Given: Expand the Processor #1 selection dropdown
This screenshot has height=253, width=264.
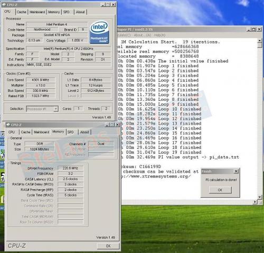Looking at the screenshot, I should pos(56,109).
